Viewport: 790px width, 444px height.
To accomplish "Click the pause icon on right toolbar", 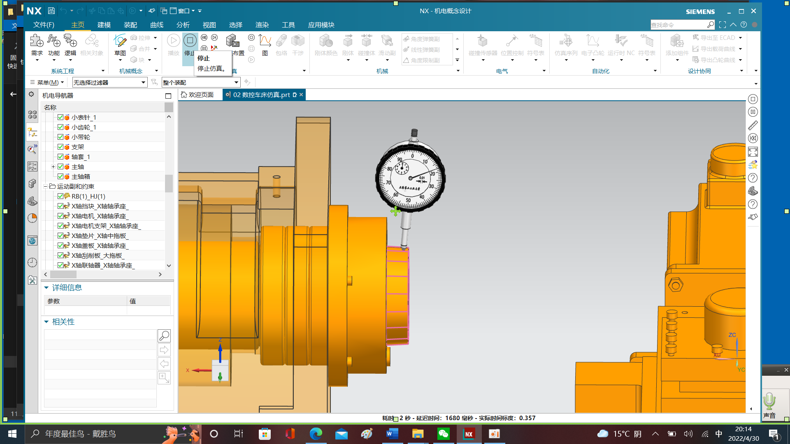I will 753,112.
